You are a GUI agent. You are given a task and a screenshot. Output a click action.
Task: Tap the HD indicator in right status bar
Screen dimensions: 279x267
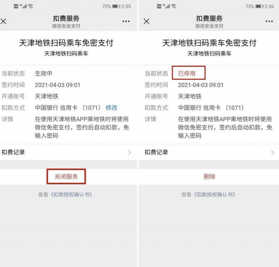pos(159,7)
